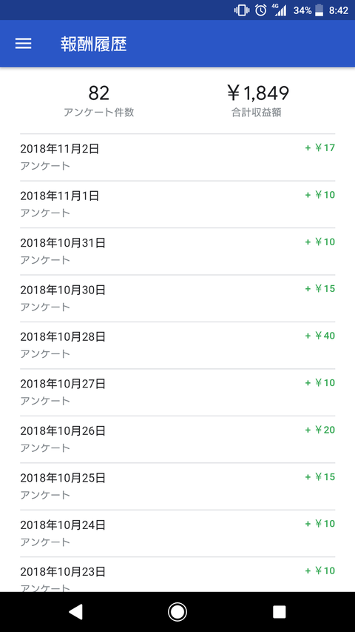This screenshot has width=355, height=632.
Task: Tap the 82 アンケート件数 survey count
Action: pyautogui.click(x=99, y=101)
